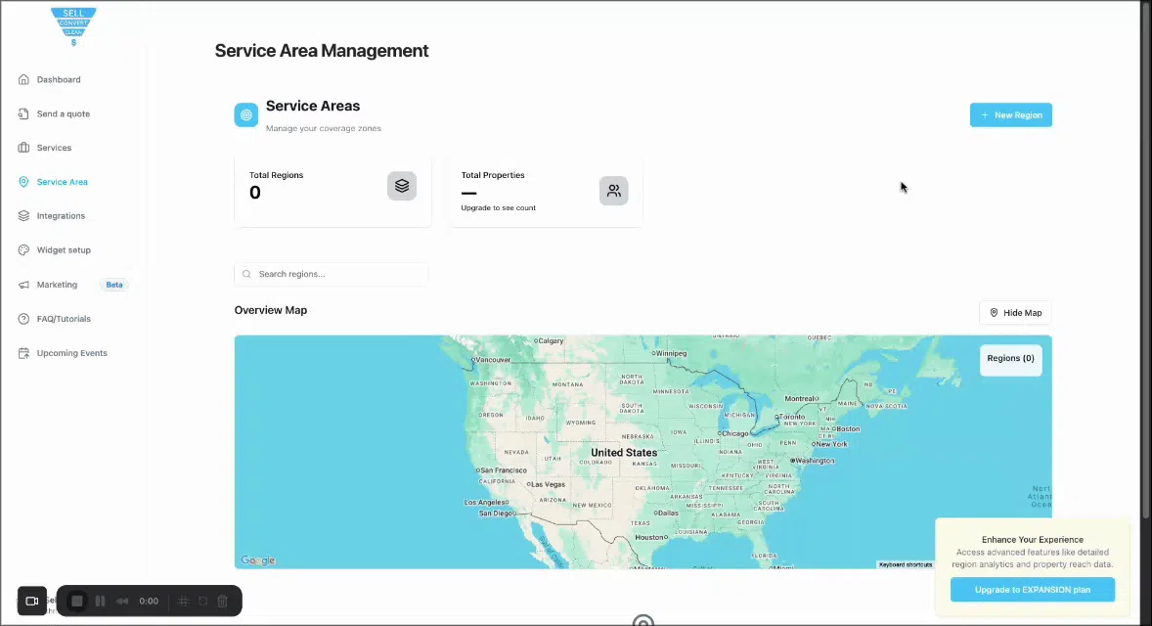
Task: Click the Enhance Your Experience heading
Action: point(1033,539)
